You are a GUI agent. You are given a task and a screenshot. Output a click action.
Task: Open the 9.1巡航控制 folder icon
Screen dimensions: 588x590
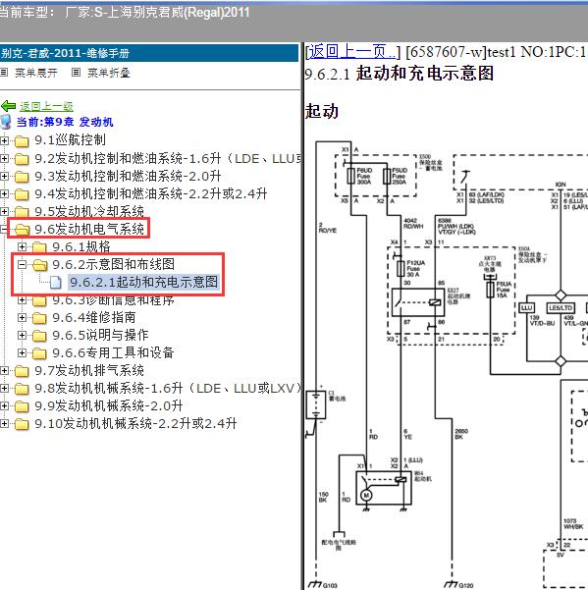tap(22, 141)
